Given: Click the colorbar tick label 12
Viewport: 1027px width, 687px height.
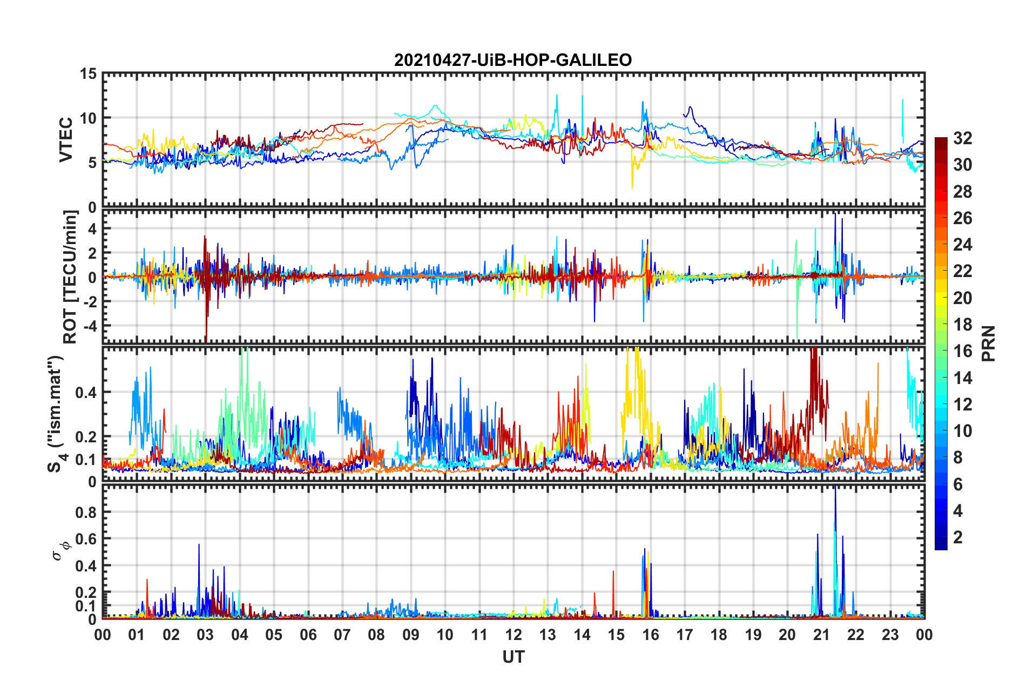Looking at the screenshot, I should (x=963, y=404).
